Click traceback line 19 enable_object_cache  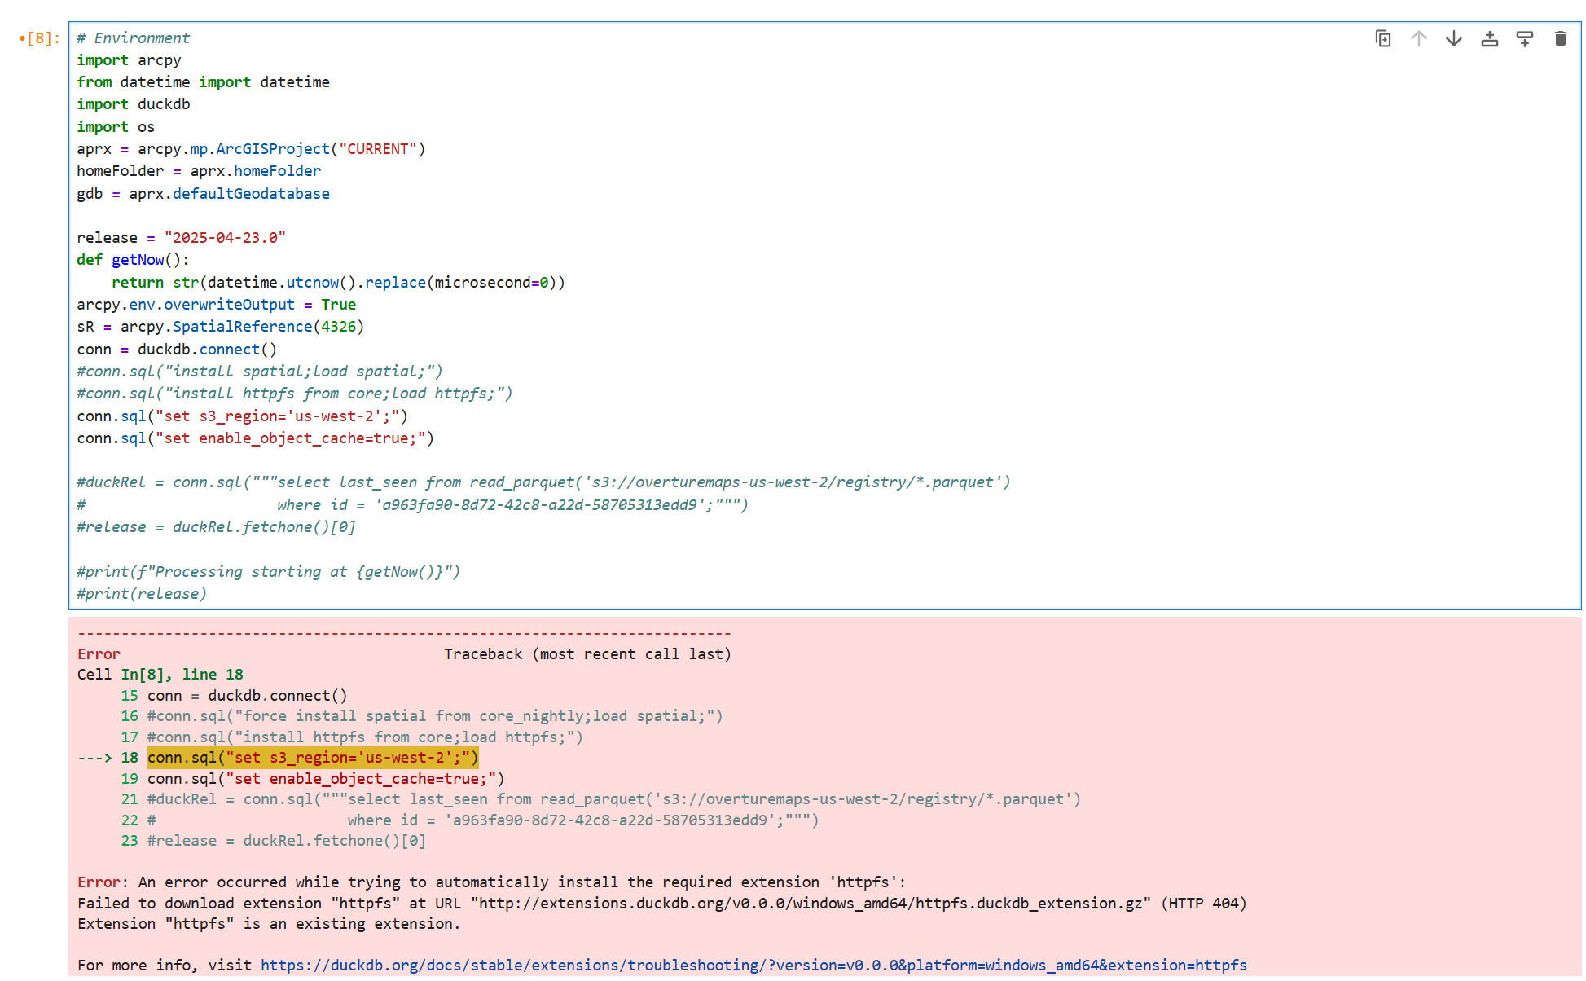coord(326,779)
